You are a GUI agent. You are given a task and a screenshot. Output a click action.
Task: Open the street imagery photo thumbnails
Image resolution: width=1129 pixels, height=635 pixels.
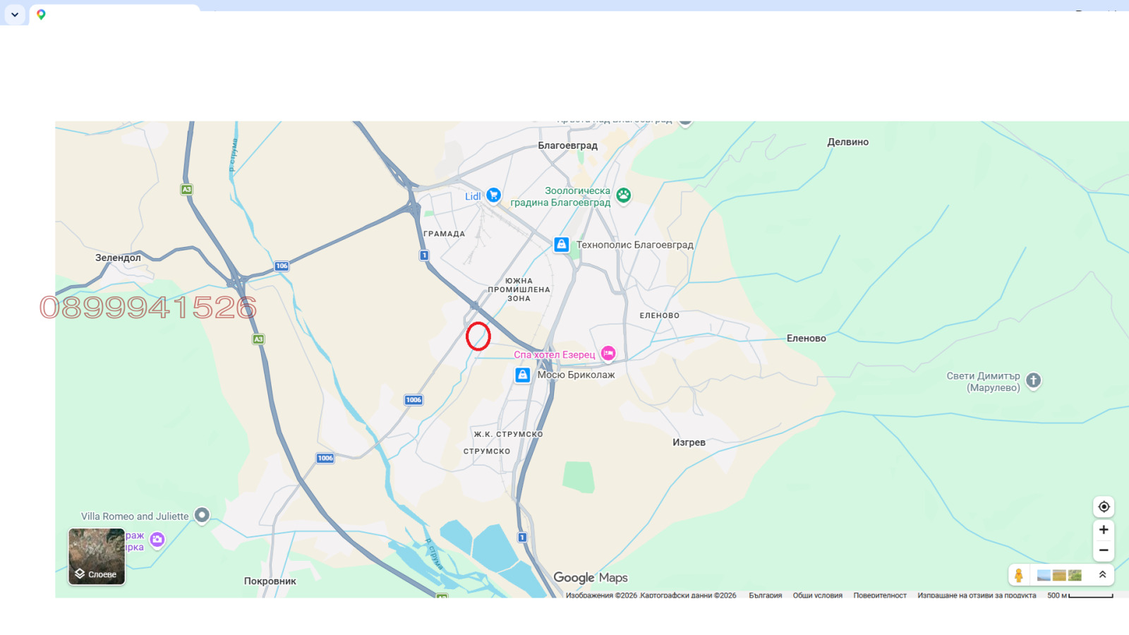pyautogui.click(x=1059, y=575)
